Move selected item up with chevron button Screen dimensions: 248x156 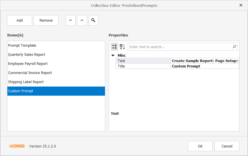(x=82, y=20)
